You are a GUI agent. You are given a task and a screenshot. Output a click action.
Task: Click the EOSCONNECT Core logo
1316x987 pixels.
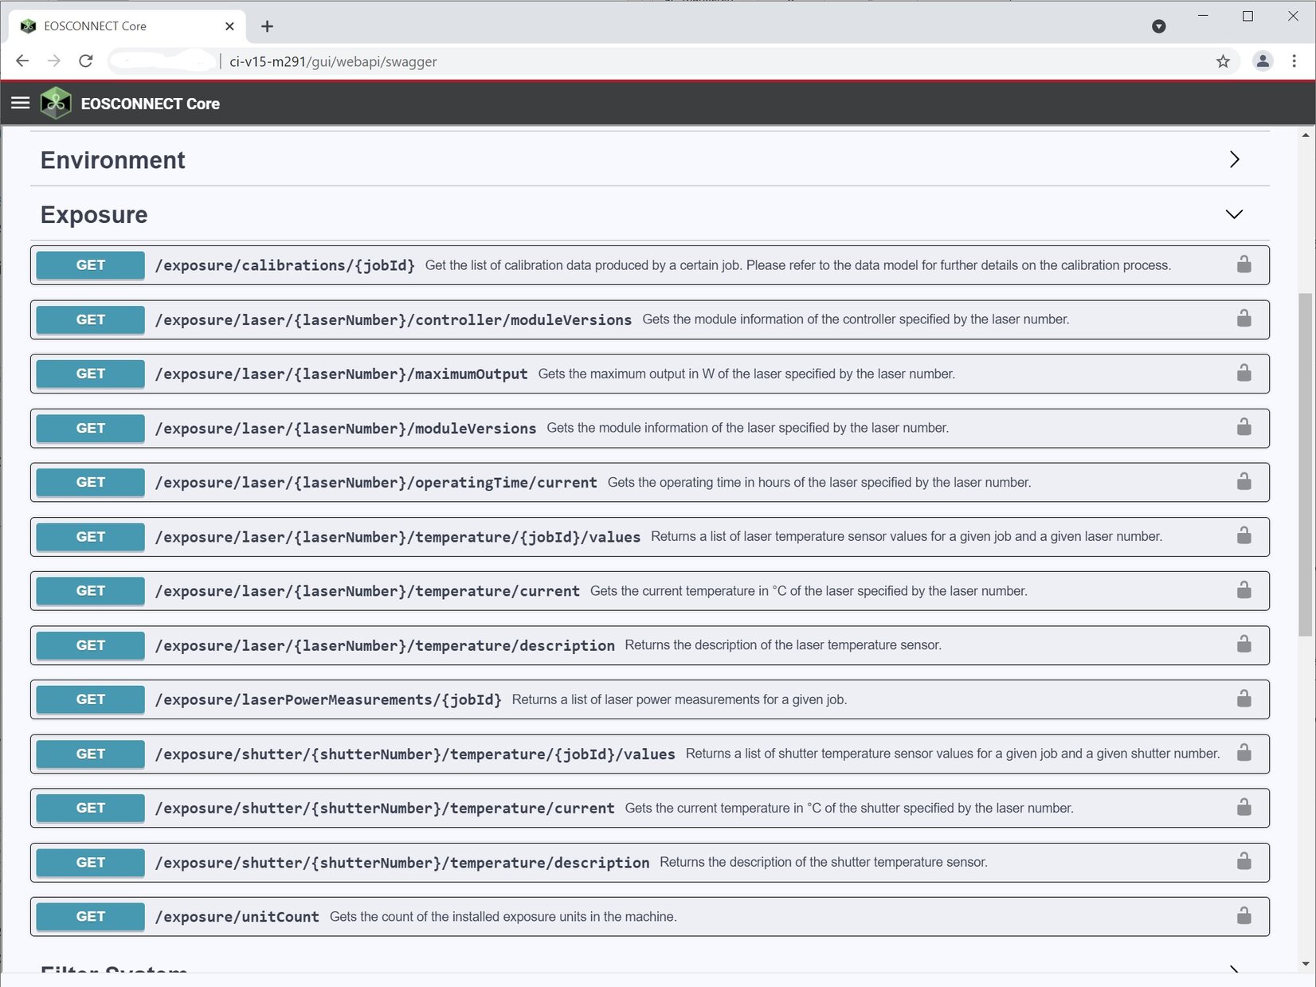(56, 103)
